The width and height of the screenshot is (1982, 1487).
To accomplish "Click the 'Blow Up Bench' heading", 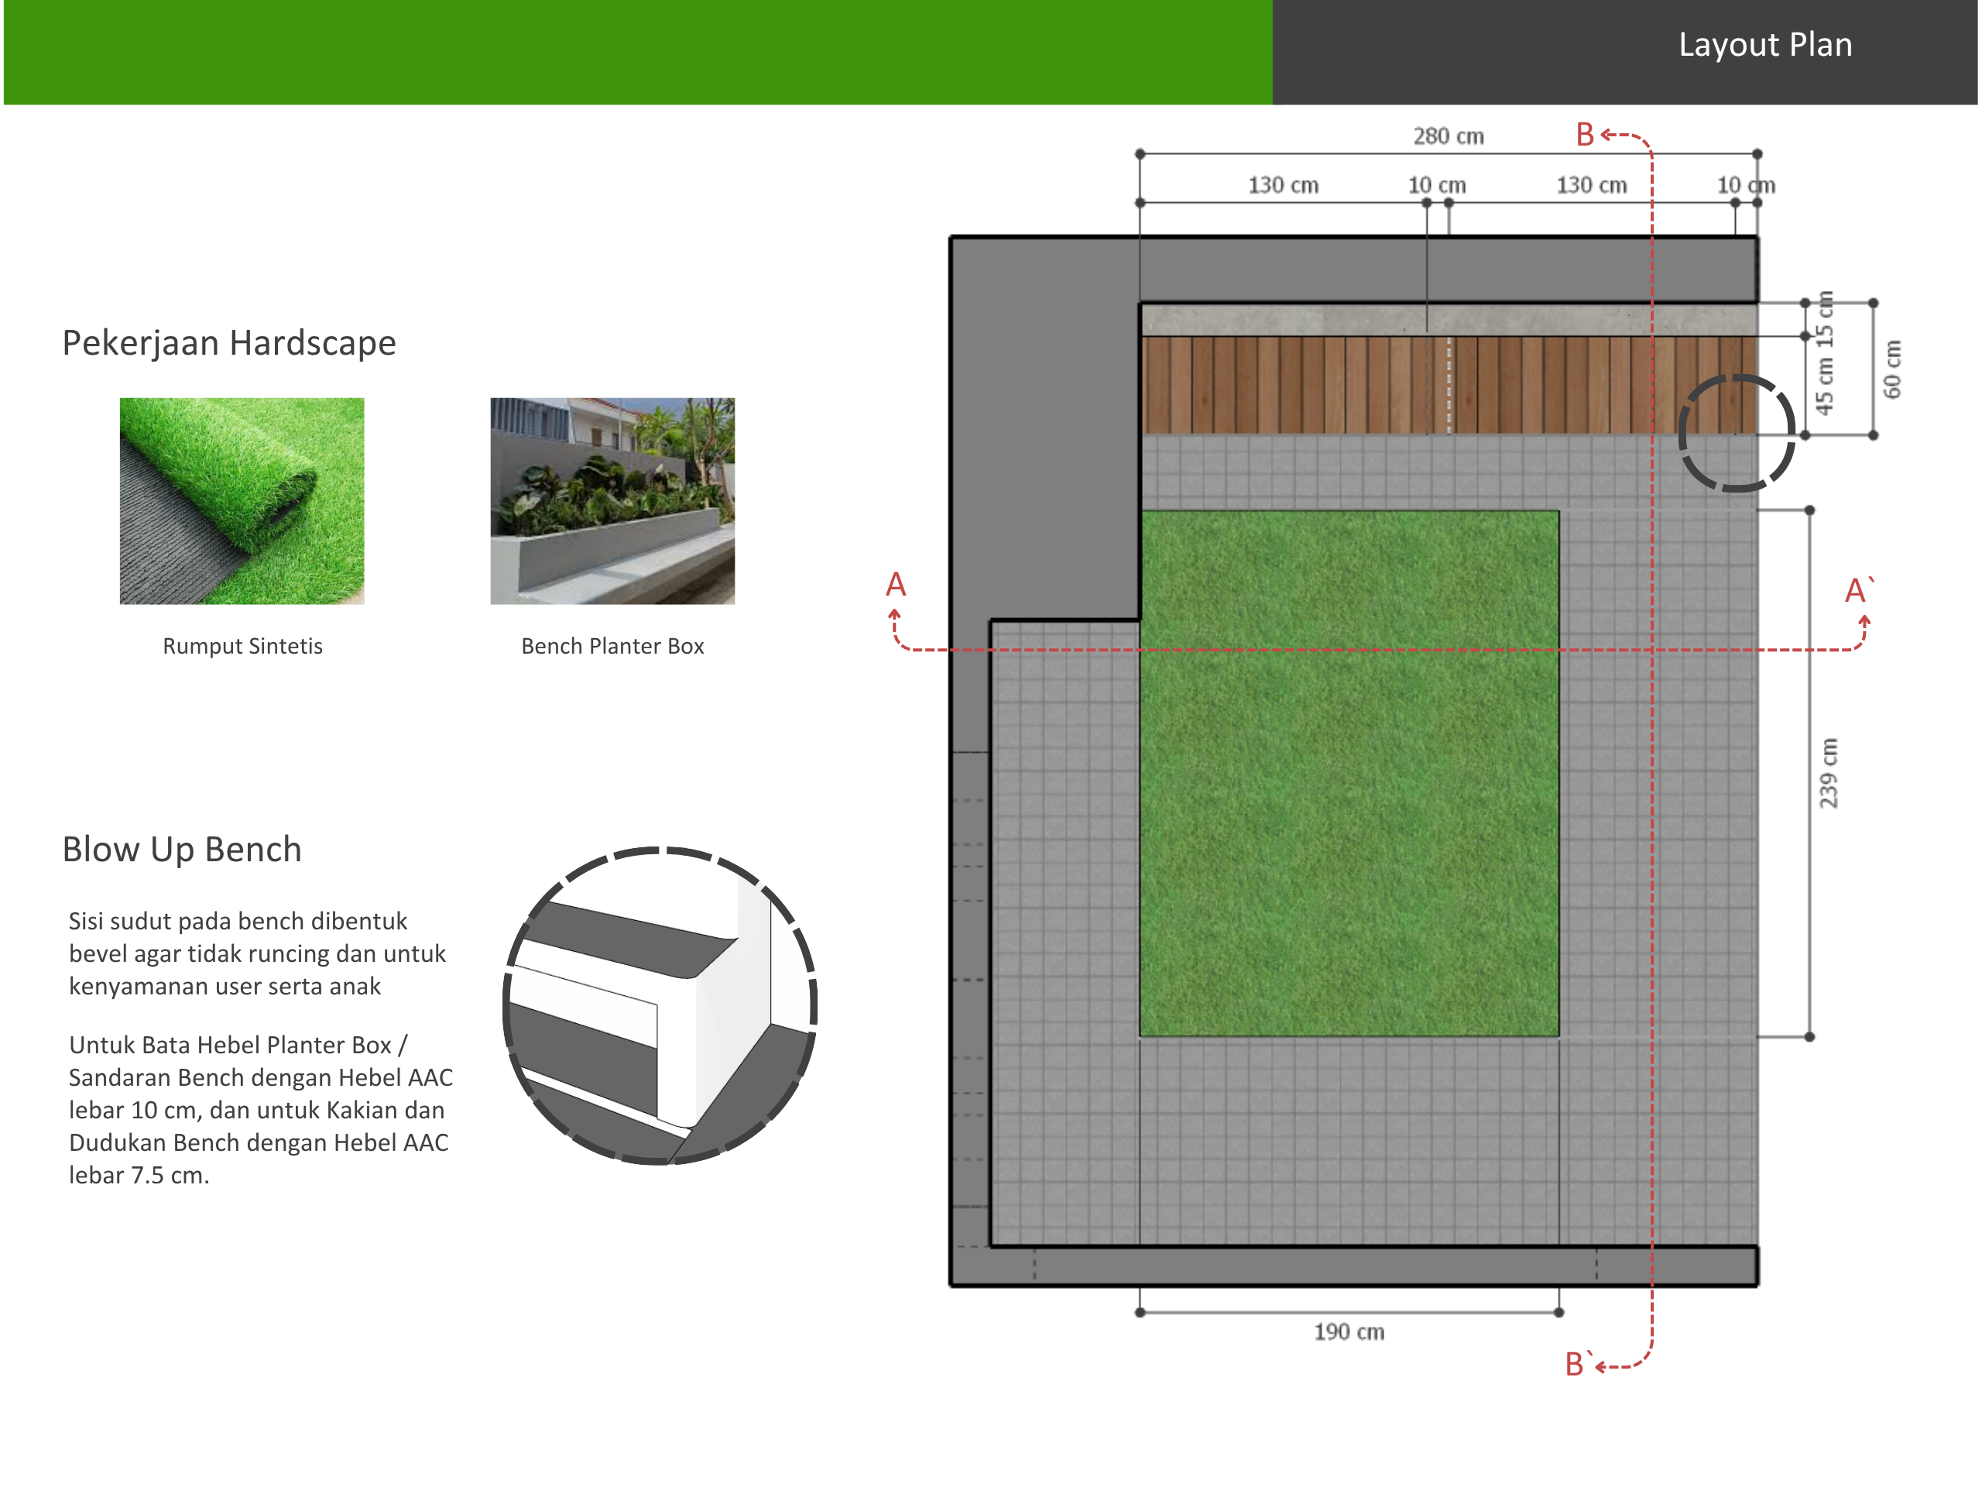I will click(182, 850).
